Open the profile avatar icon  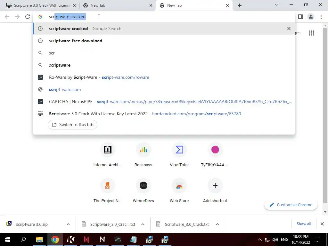[x=311, y=17]
